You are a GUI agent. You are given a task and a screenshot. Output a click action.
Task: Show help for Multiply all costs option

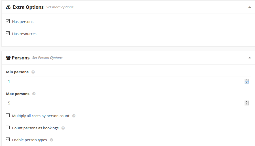click(x=74, y=116)
